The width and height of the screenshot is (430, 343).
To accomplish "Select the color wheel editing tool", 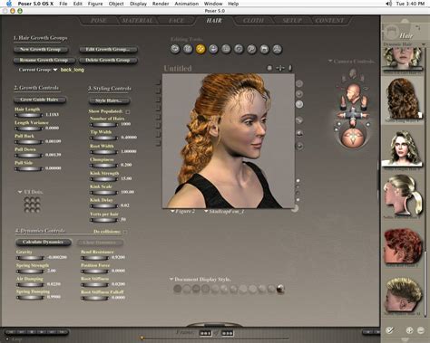I will tap(277, 49).
